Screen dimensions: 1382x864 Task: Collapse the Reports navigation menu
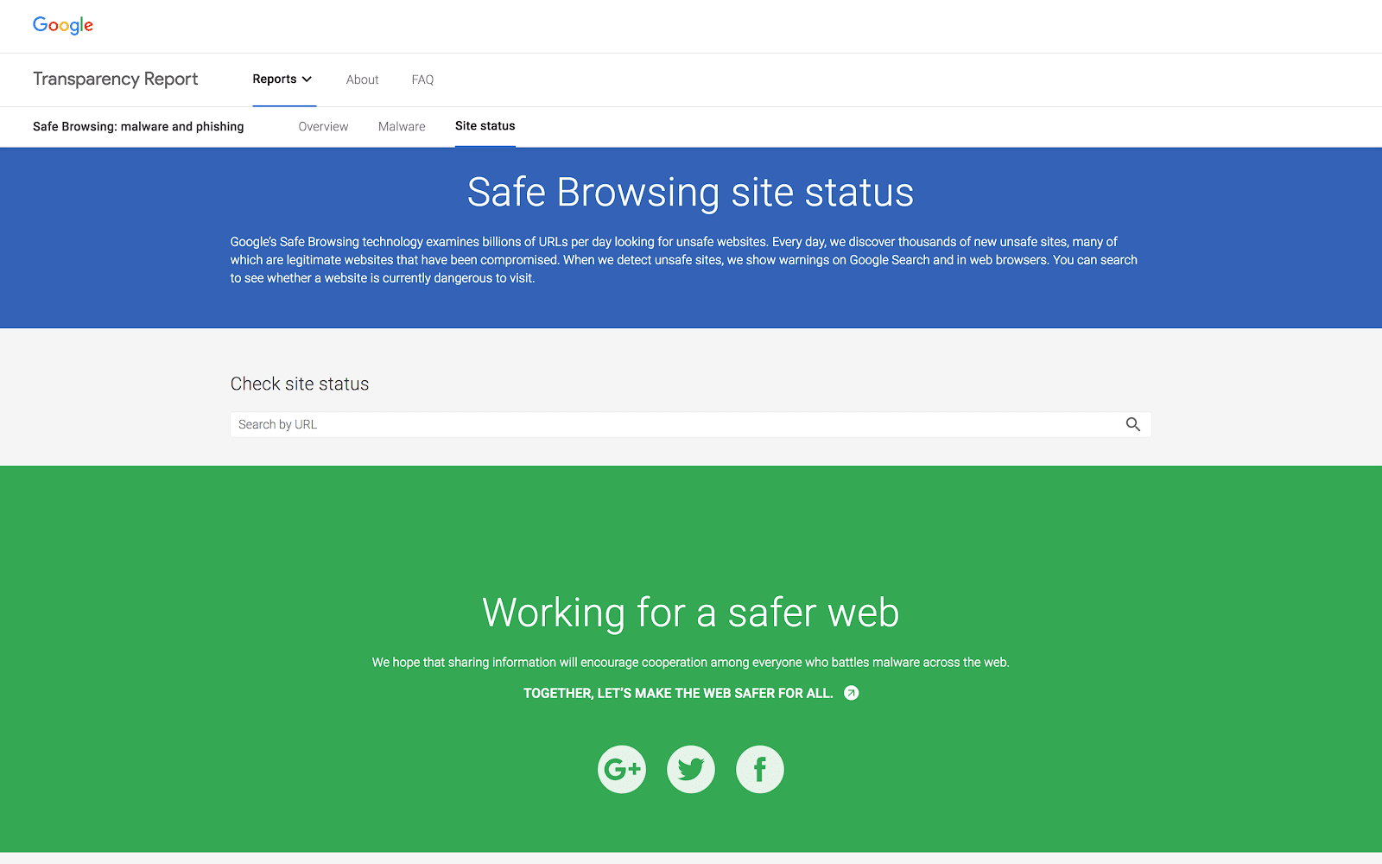tap(282, 79)
